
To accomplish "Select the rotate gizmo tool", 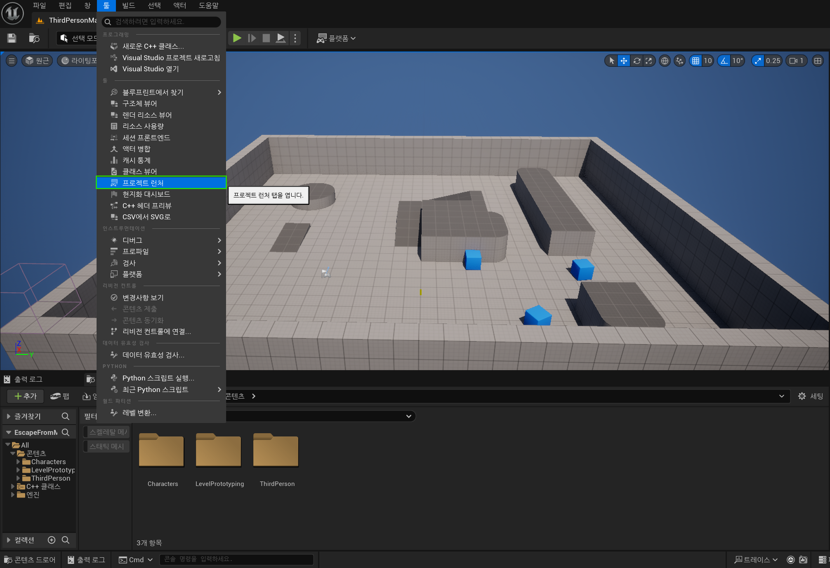I will 637,61.
